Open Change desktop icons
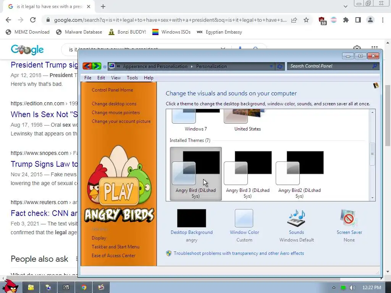This screenshot has width=391, height=293. tap(114, 104)
